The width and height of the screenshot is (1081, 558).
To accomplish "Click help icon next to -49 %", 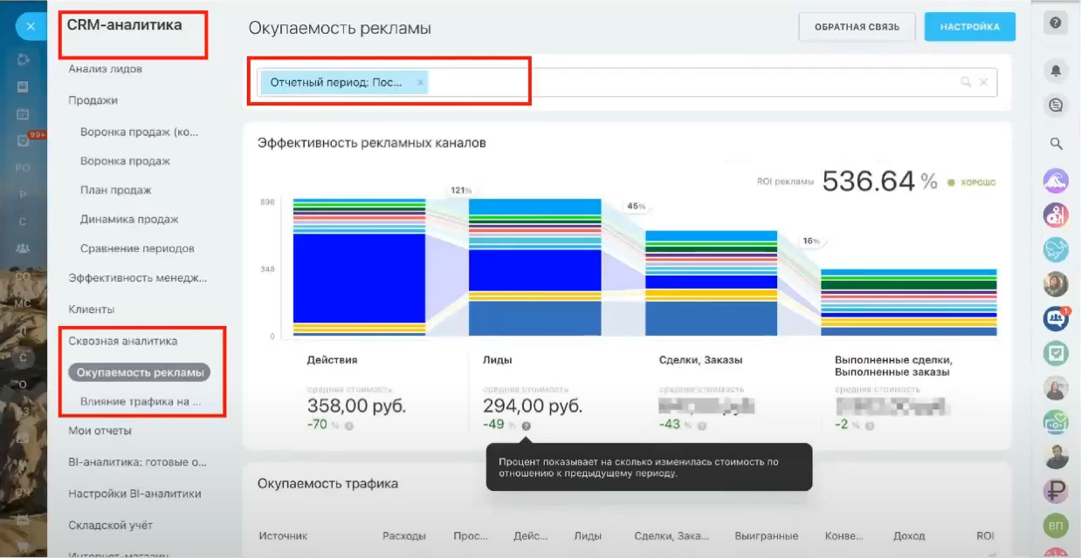I will click(x=526, y=425).
